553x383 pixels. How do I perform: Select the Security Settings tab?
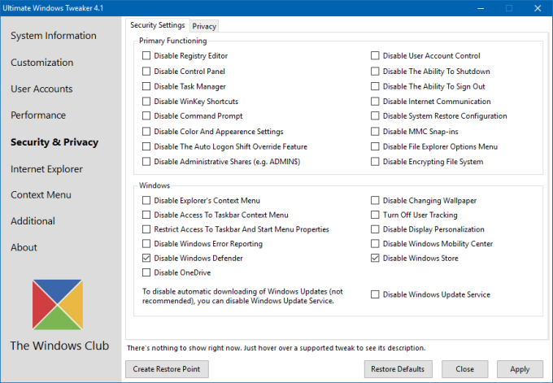point(158,25)
